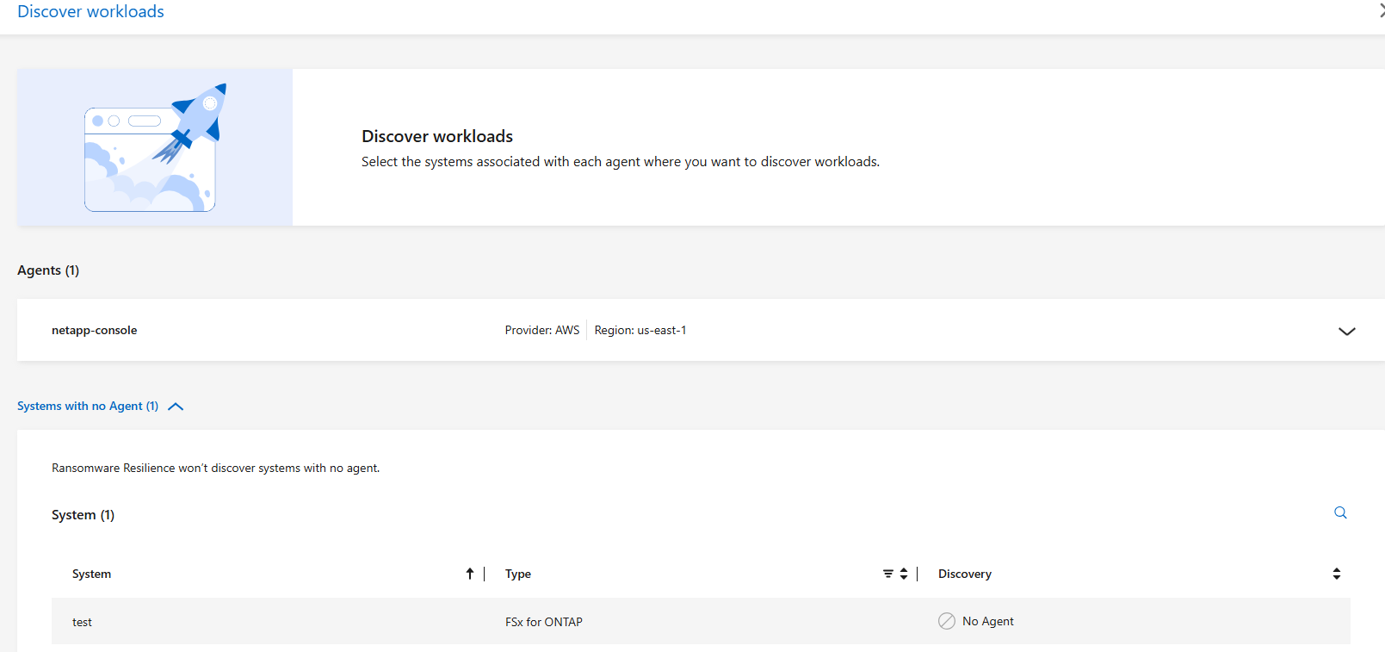Image resolution: width=1385 pixels, height=652 pixels.
Task: Click the Type column header
Action: click(x=518, y=574)
